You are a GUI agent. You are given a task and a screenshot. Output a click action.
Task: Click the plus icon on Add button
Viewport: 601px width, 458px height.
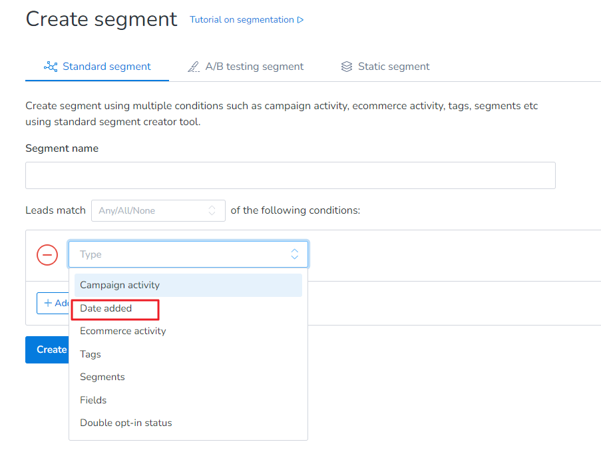tap(48, 303)
